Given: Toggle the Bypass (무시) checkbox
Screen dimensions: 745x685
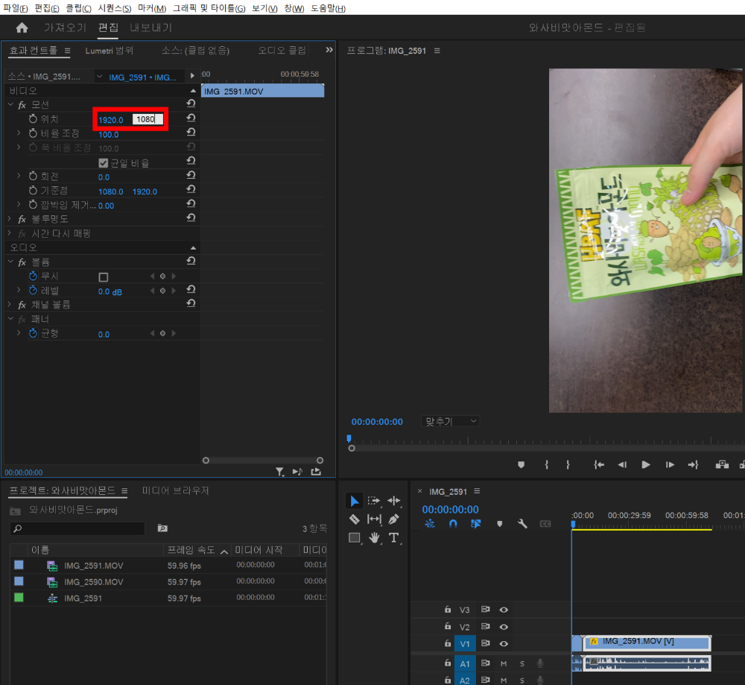Looking at the screenshot, I should (x=103, y=277).
